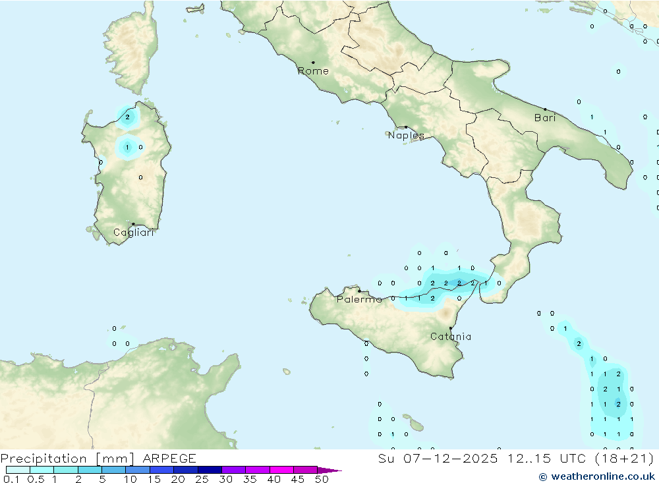The image size is (659, 483).
Task: Click the "50" legend scale value
Action: tap(322, 479)
